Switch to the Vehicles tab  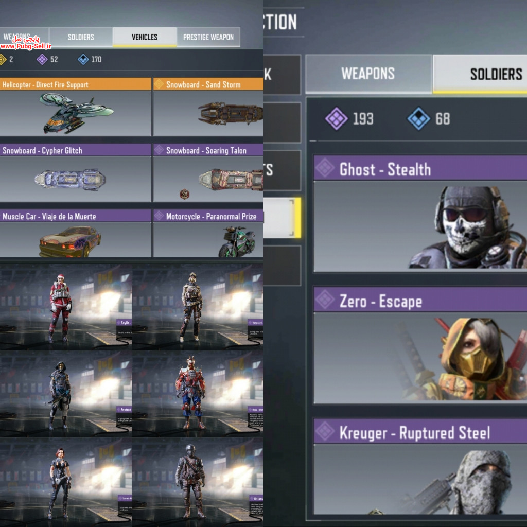pyautogui.click(x=145, y=37)
